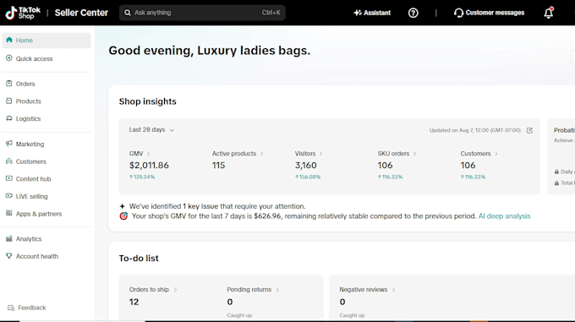Open the Last 28 days dropdown

151,129
